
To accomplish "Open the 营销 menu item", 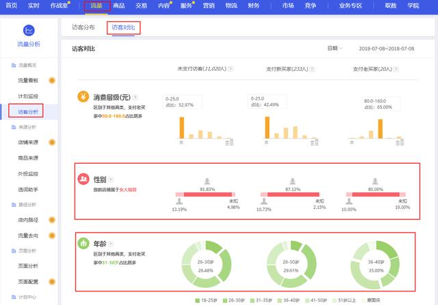I will pos(209,5).
